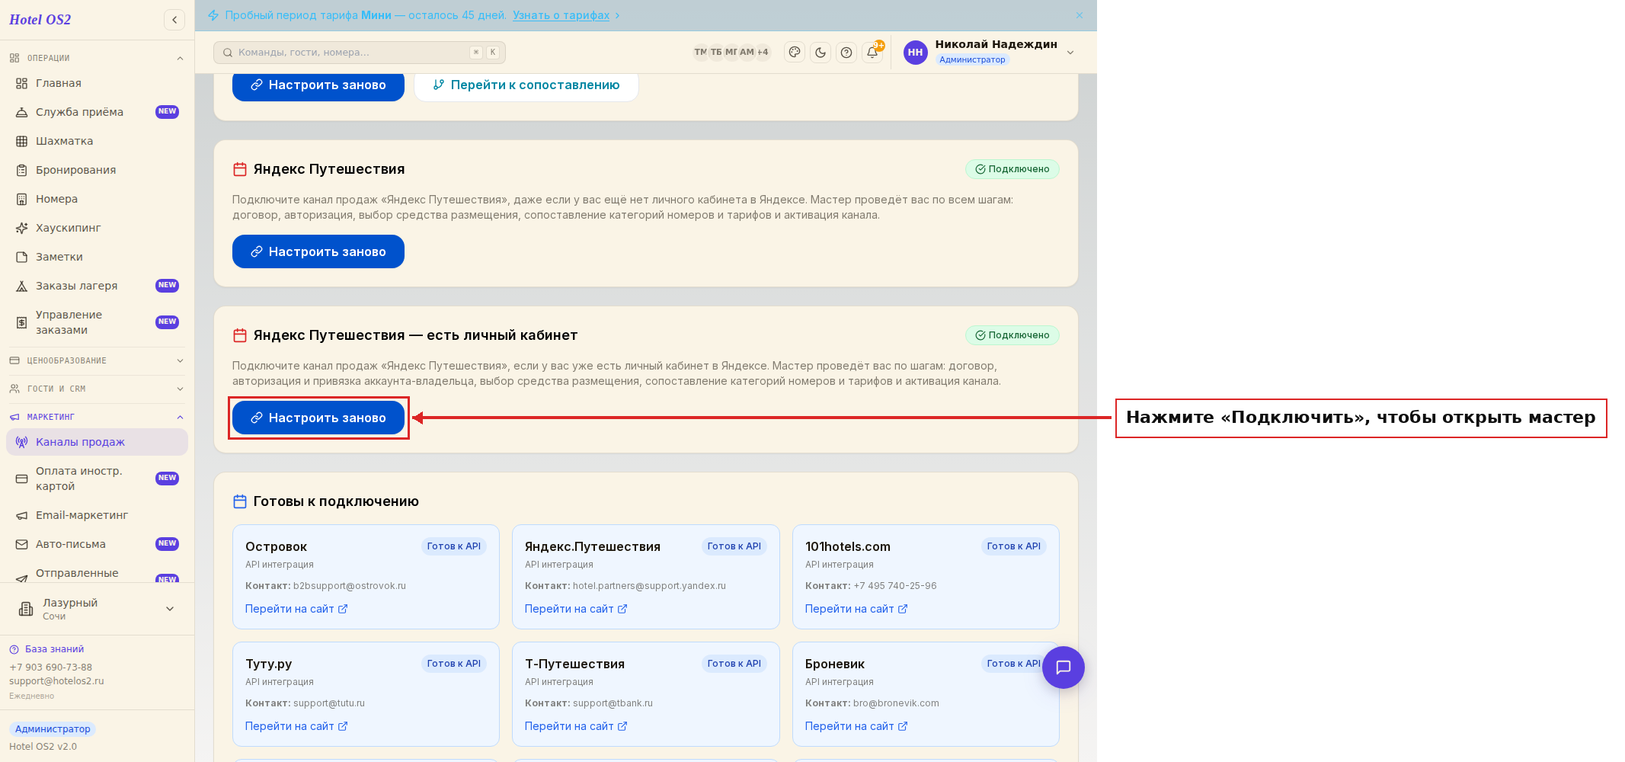Image resolution: width=1625 pixels, height=762 pixels.
Task: Open the Николай Надеждин user menu
Action: [990, 52]
